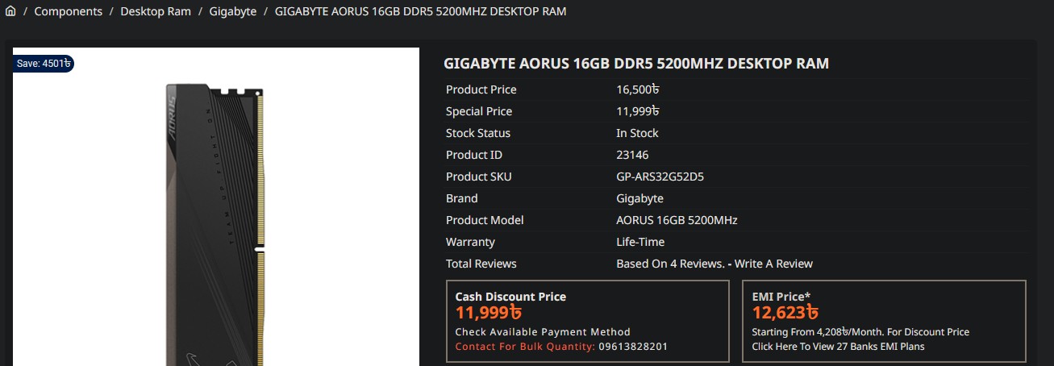
Task: Open the Components breadcrumb link
Action: click(x=68, y=11)
